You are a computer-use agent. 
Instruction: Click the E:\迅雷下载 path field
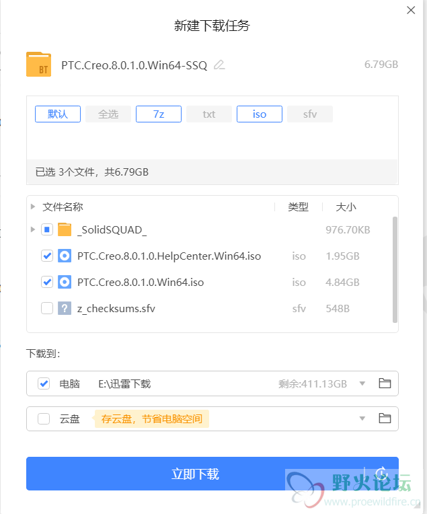(x=124, y=383)
